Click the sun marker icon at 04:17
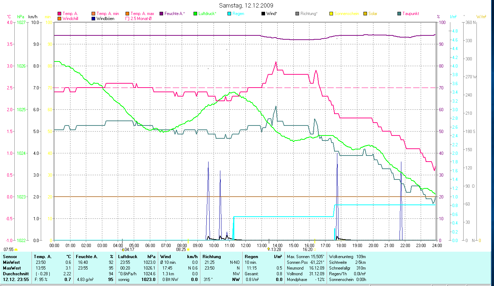Screen dimensions: 494x286 pyautogui.click(x=123, y=249)
